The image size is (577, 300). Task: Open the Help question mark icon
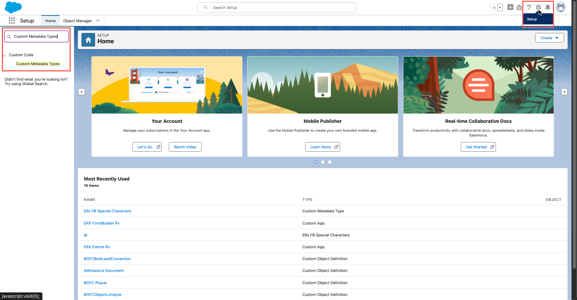pyautogui.click(x=529, y=7)
